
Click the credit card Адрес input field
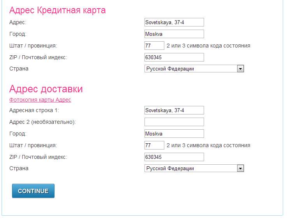pos(174,22)
